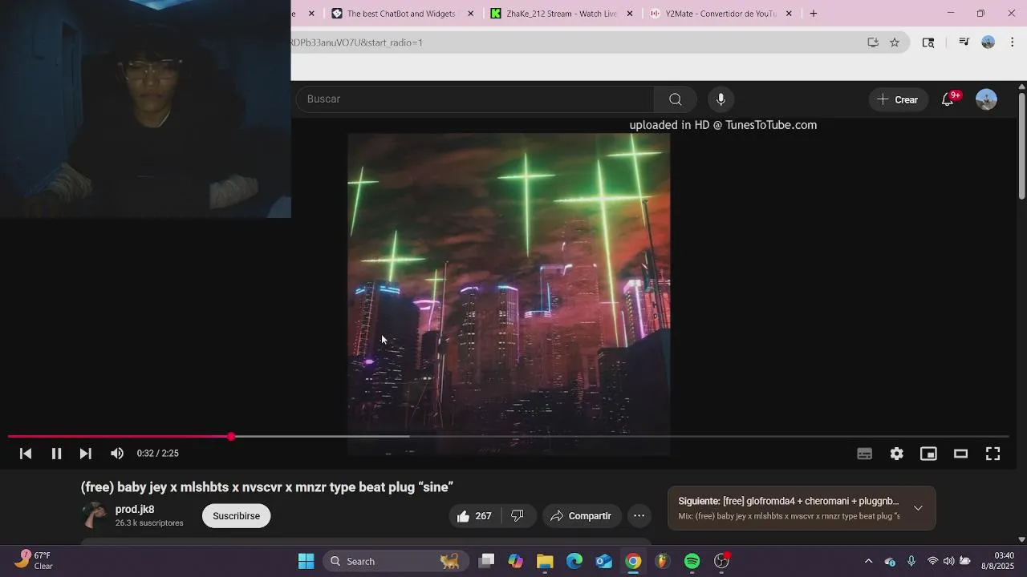
Task: Close the ZhaKe_212 Stream tab
Action: point(630,14)
